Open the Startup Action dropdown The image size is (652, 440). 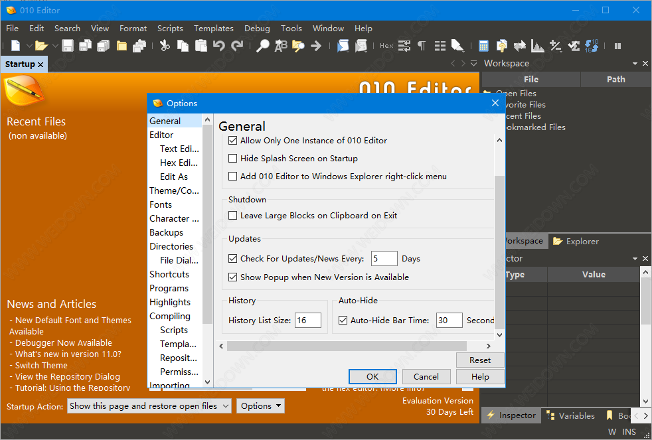click(149, 406)
